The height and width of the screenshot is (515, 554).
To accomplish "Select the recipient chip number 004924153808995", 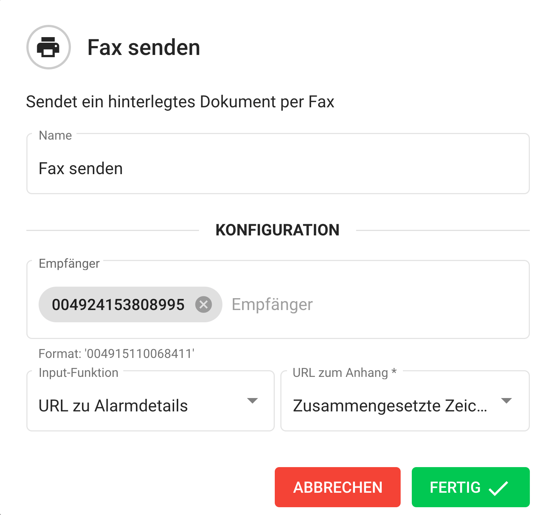I will click(x=118, y=305).
